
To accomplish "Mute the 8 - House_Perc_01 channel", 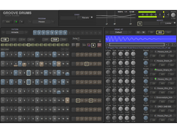I will point(163,120).
